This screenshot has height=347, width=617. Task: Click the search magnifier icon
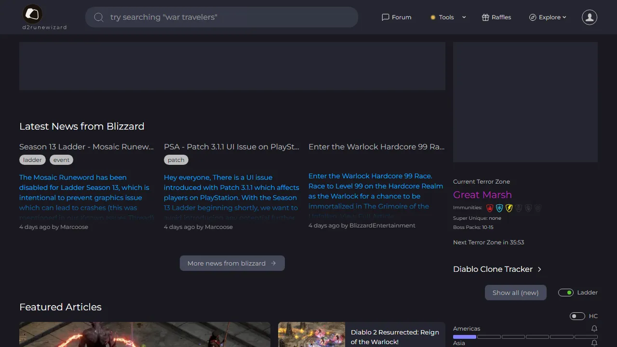coord(99,17)
